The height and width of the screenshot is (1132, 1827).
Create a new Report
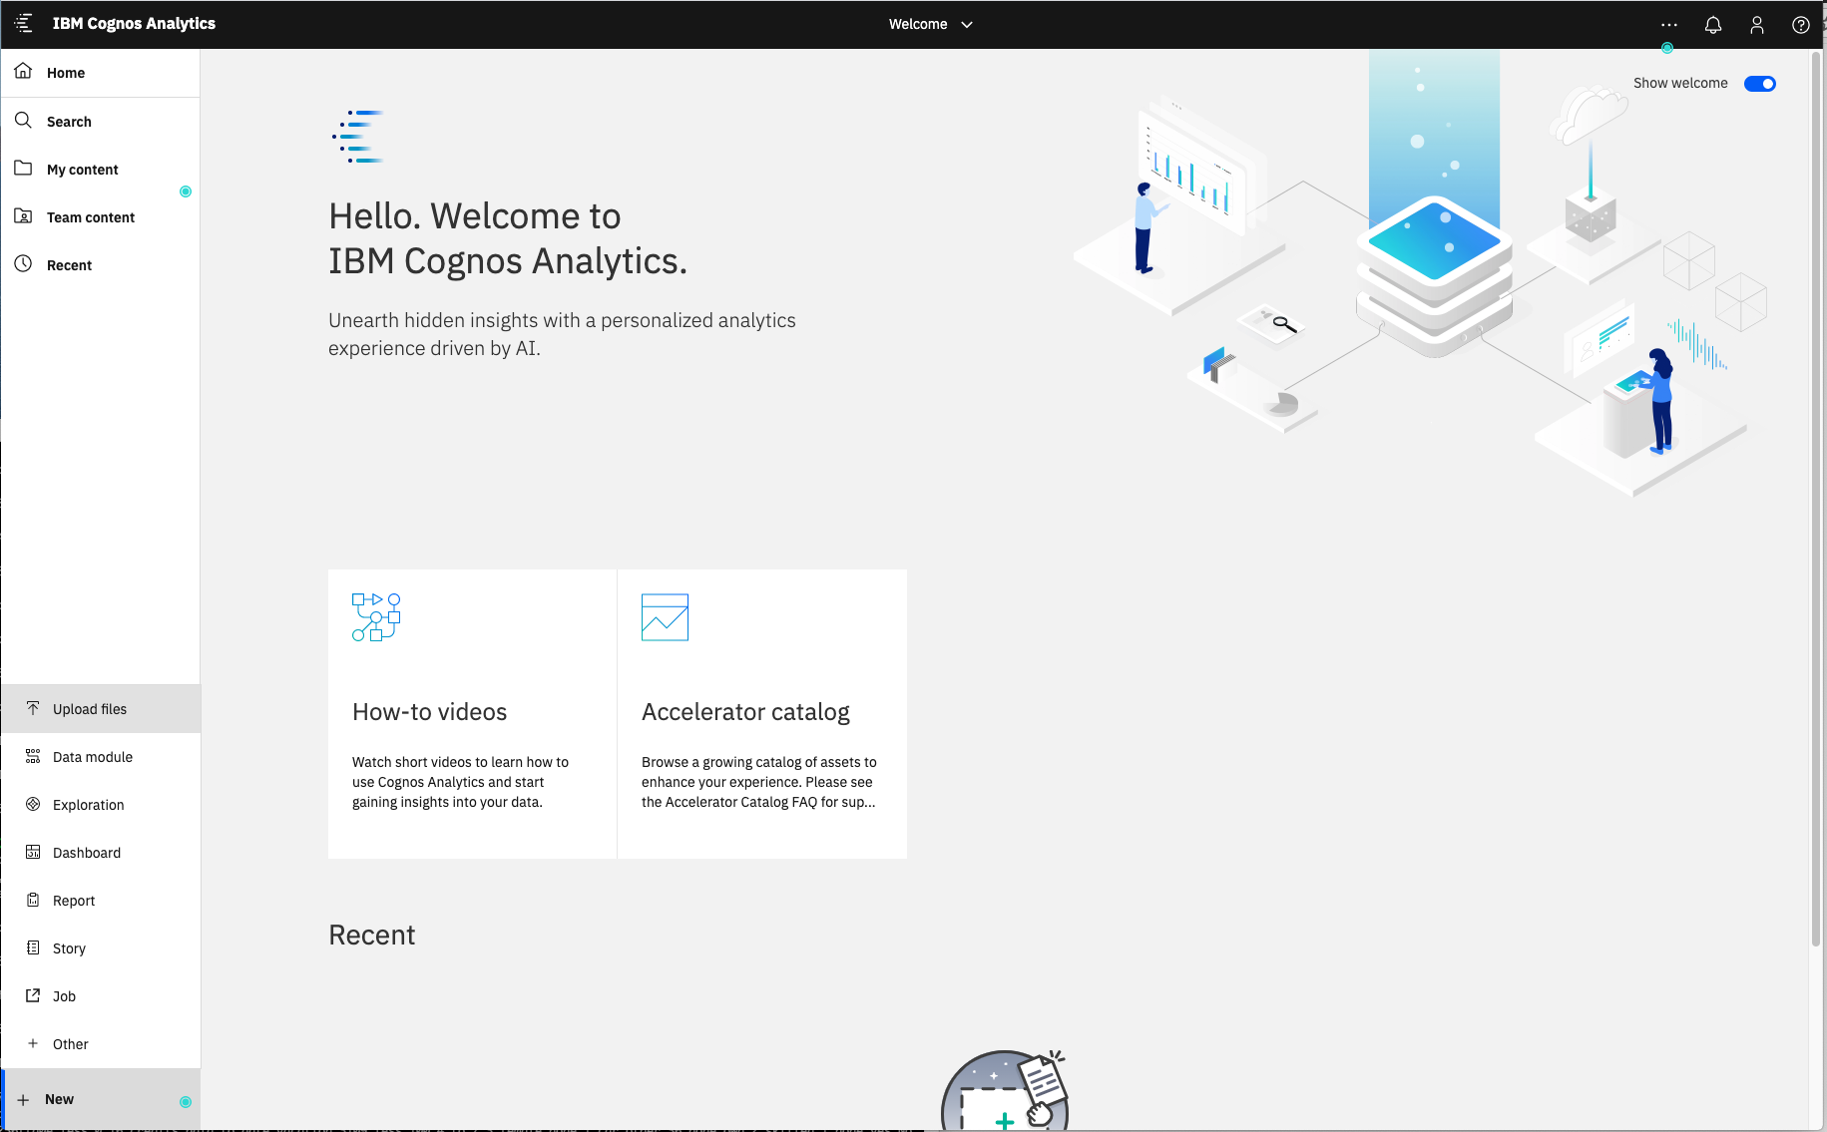click(101, 901)
